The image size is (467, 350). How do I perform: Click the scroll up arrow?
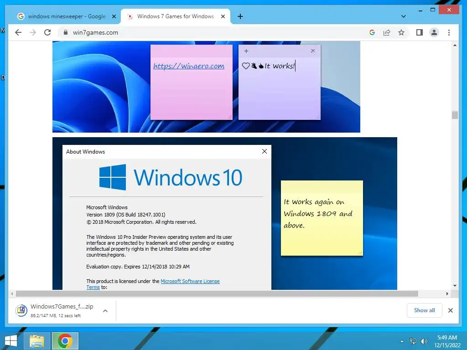[455, 45]
